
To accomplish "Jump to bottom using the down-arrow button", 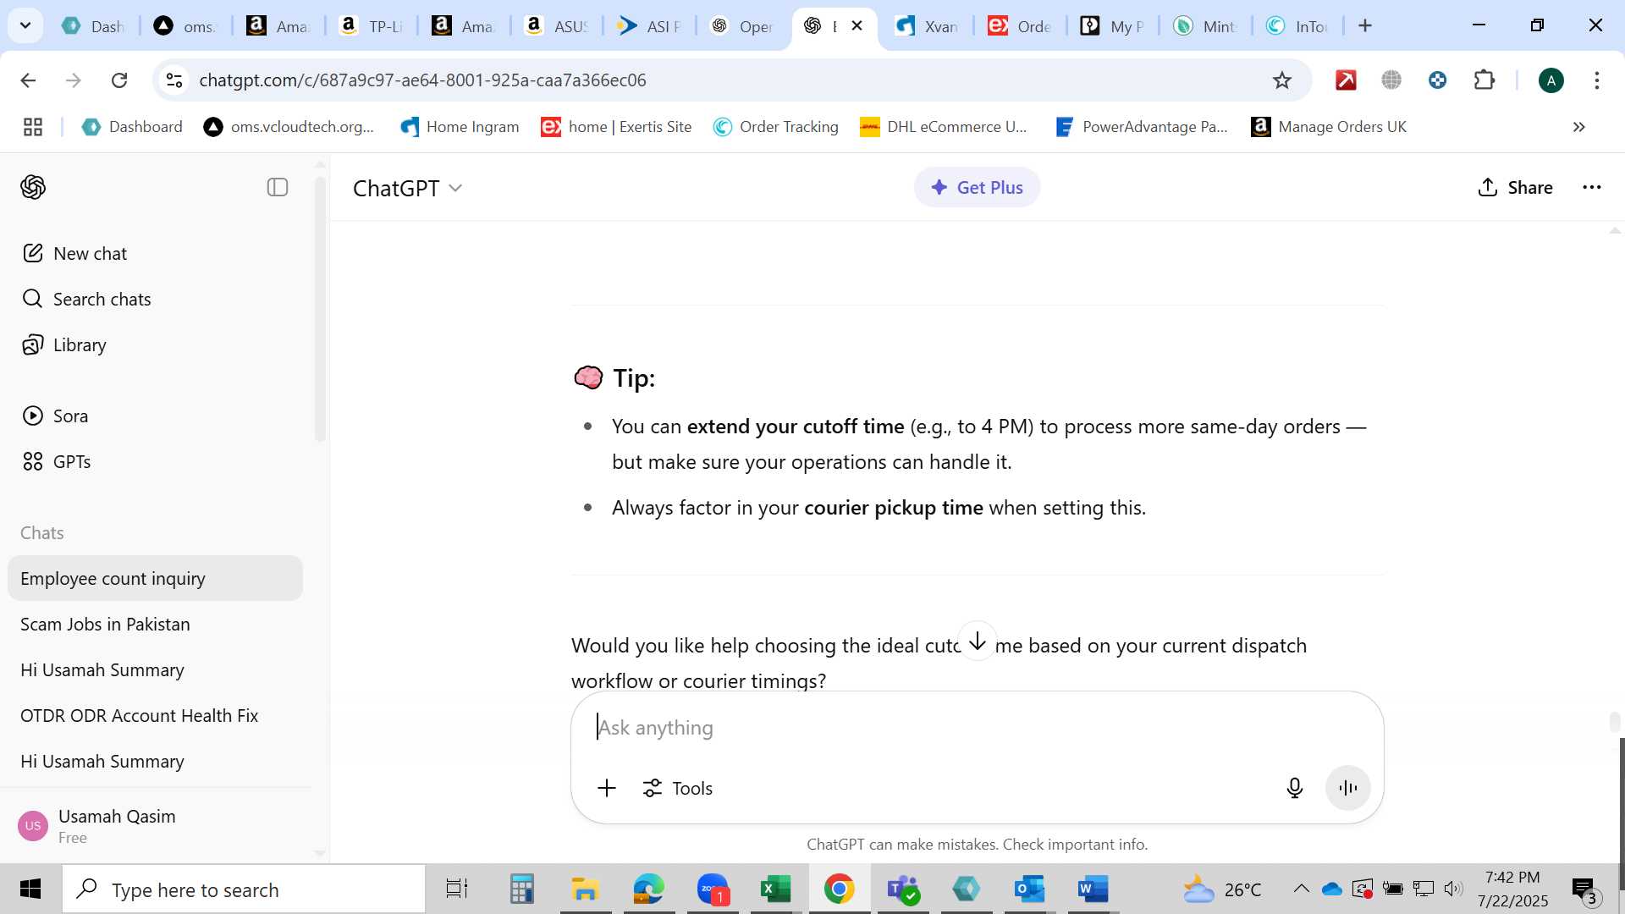I will pyautogui.click(x=978, y=641).
